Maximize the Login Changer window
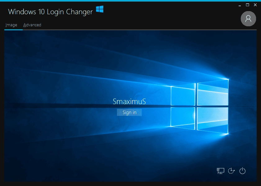Image resolution: width=261 pixels, height=186 pixels. pyautogui.click(x=248, y=5)
